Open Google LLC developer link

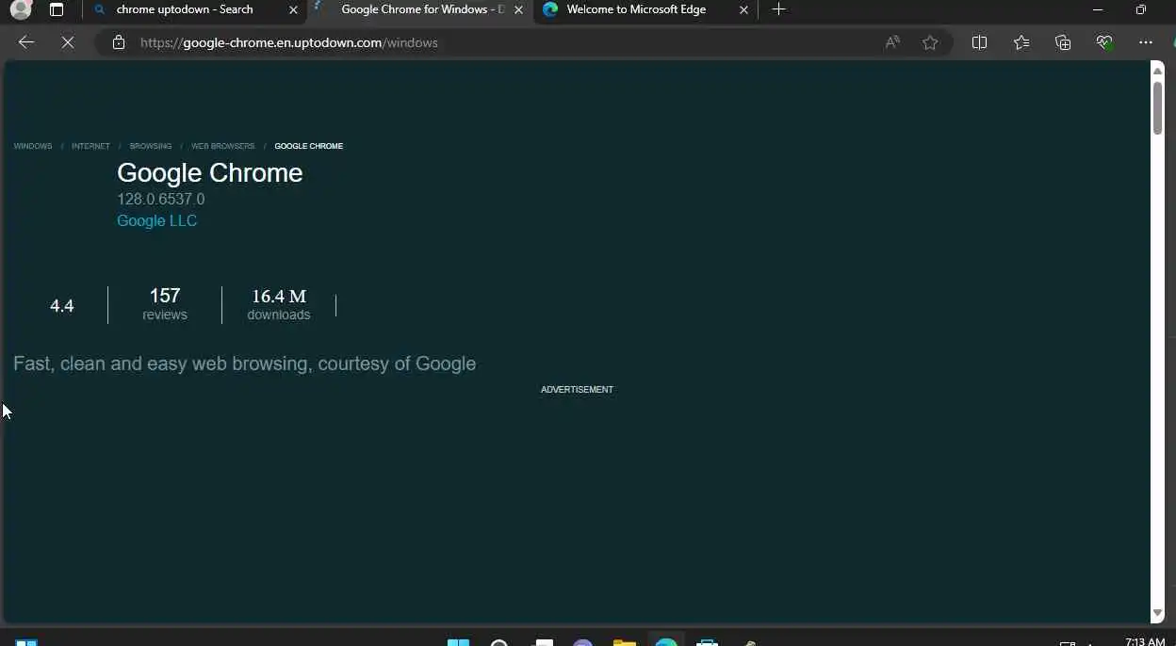pos(156,220)
